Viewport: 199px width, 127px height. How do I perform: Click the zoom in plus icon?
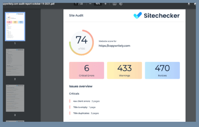[x=105, y=4]
